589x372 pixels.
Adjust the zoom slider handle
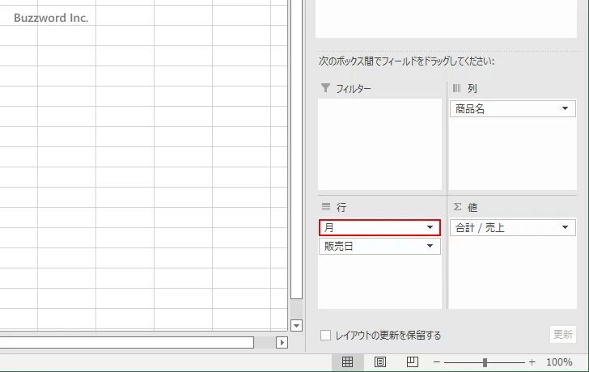point(485,362)
